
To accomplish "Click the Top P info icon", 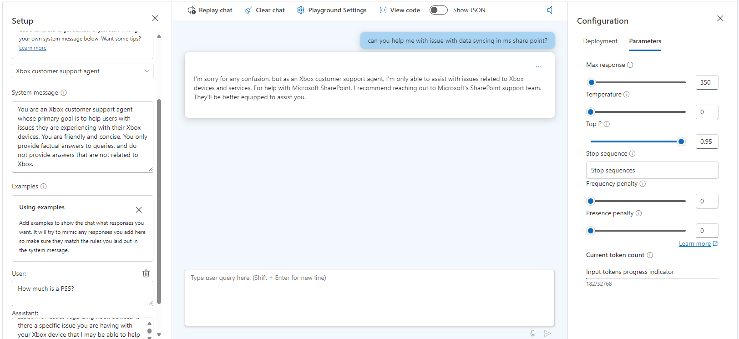I will [607, 124].
